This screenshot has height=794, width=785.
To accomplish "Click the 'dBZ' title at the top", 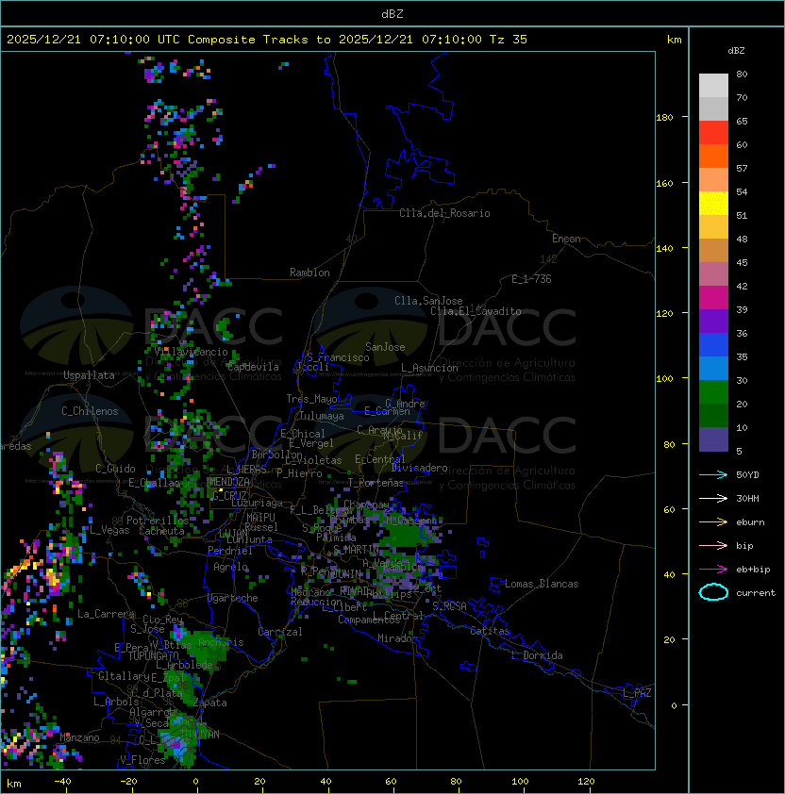I will tap(392, 13).
